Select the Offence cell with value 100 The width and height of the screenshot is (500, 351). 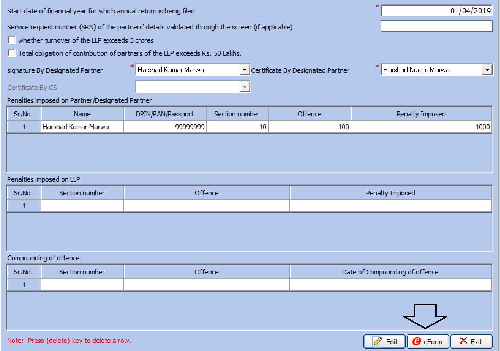(x=310, y=127)
